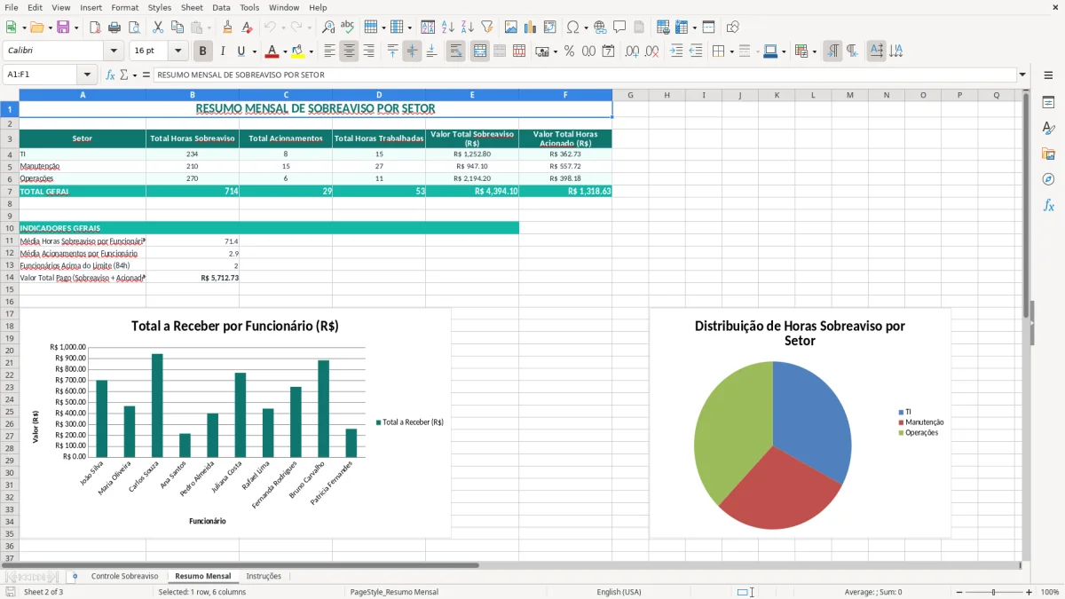Click the formula equals sign button
Screen dimensions: 1065x599
146,75
